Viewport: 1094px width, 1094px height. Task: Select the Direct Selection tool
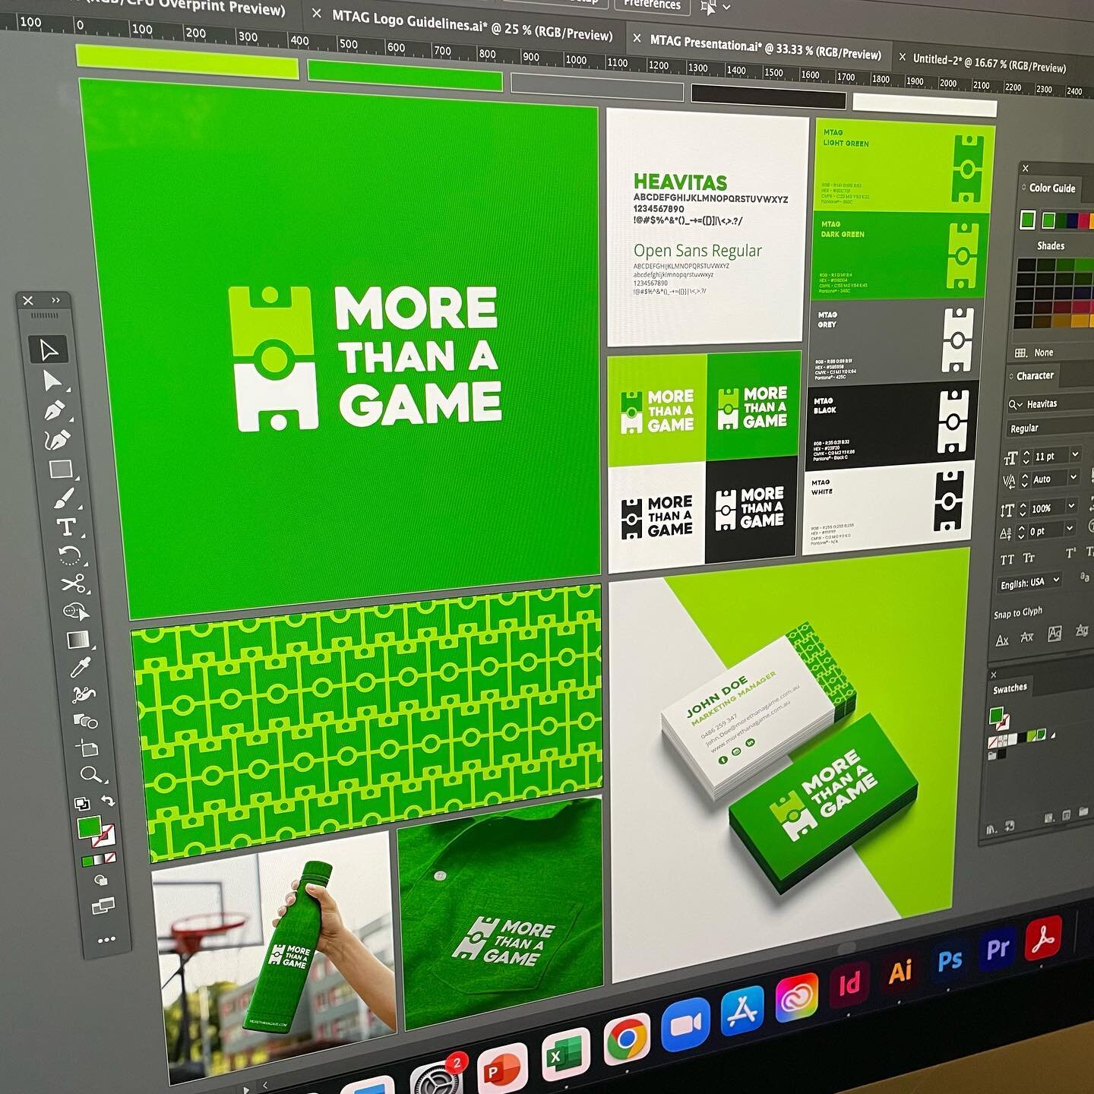(52, 381)
